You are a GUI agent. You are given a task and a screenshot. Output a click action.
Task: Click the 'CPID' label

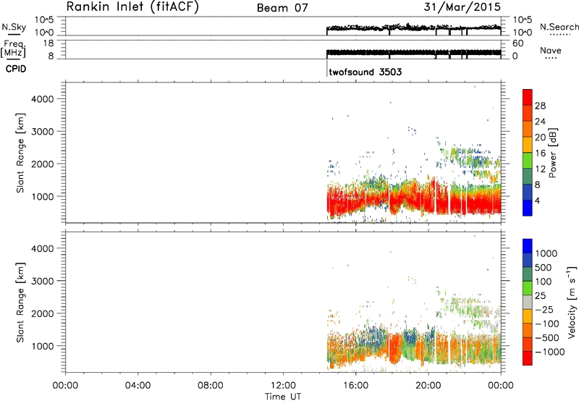coord(16,69)
